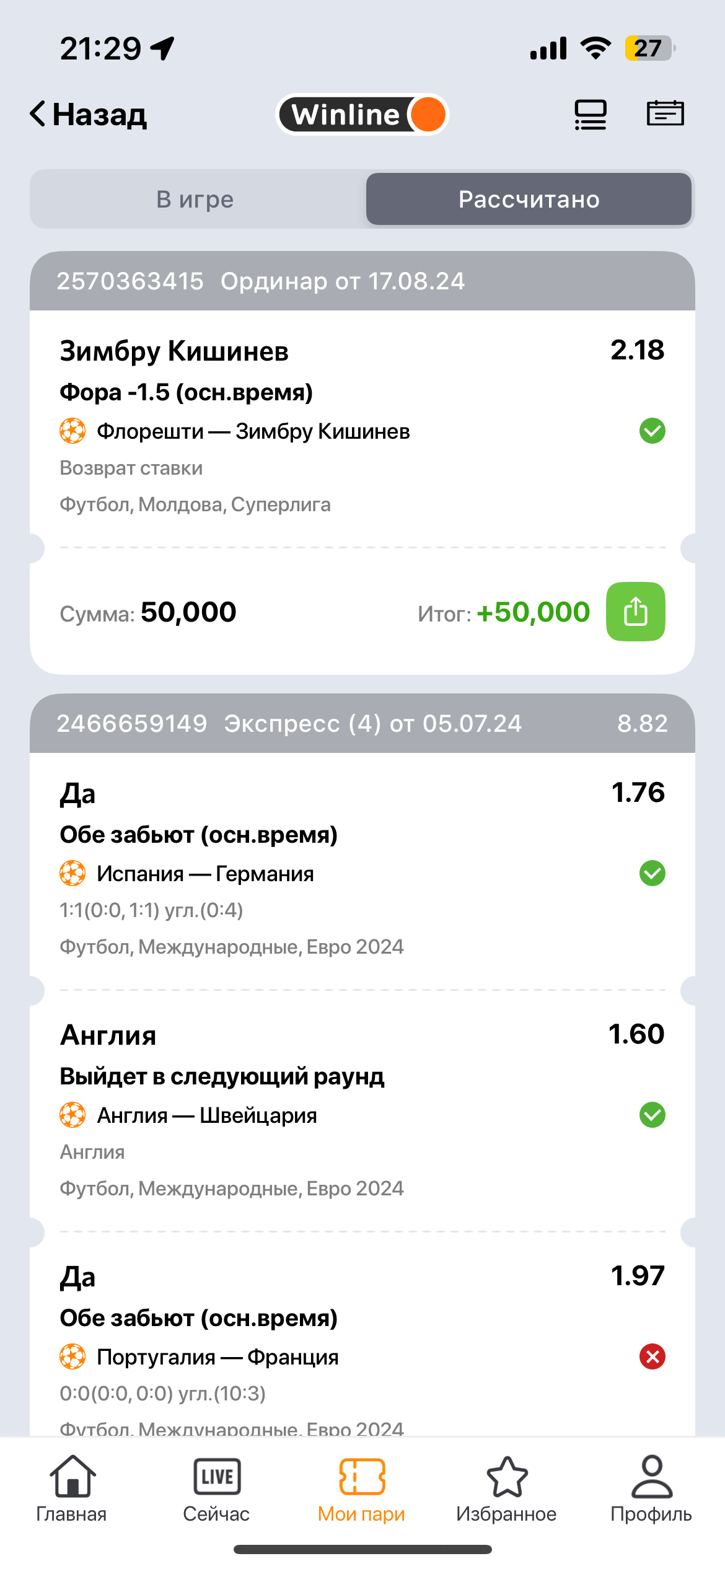Tap the green share bet button
The image size is (725, 1569).
[635, 612]
